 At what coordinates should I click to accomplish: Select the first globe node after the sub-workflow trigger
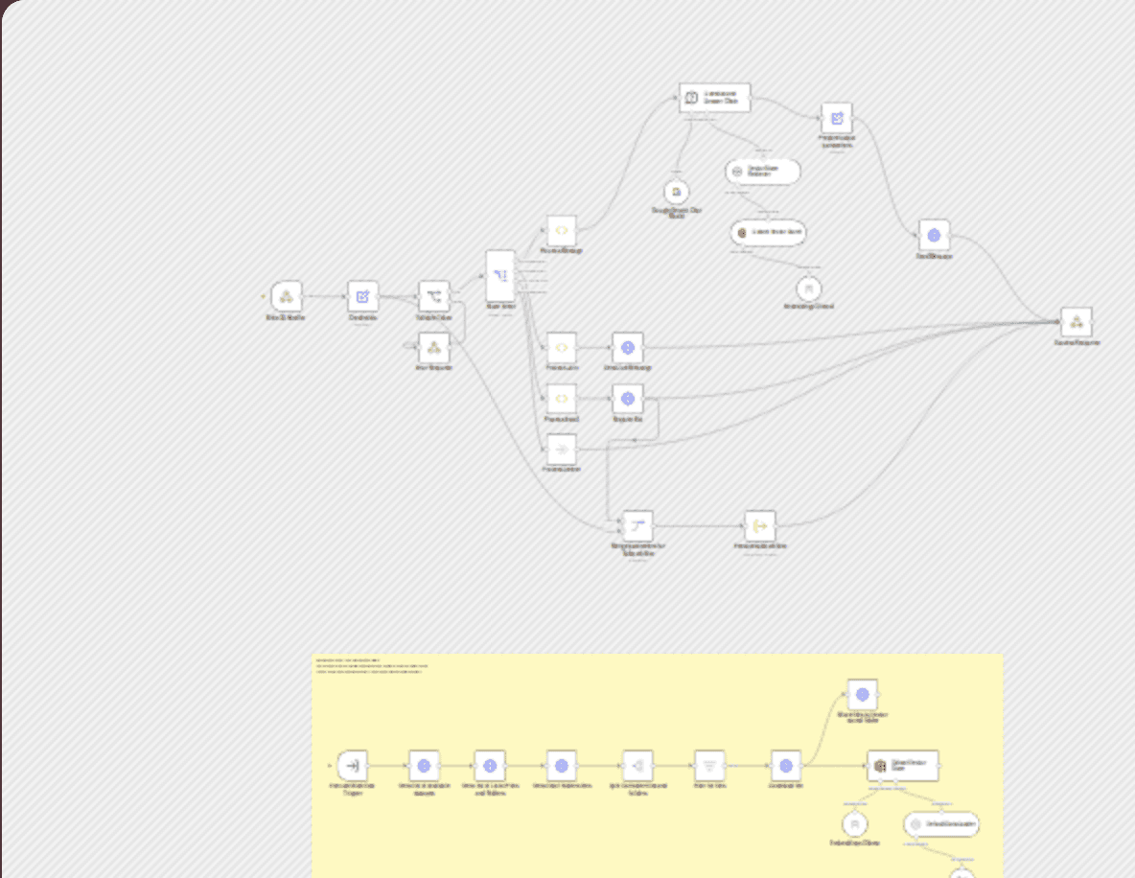[424, 766]
